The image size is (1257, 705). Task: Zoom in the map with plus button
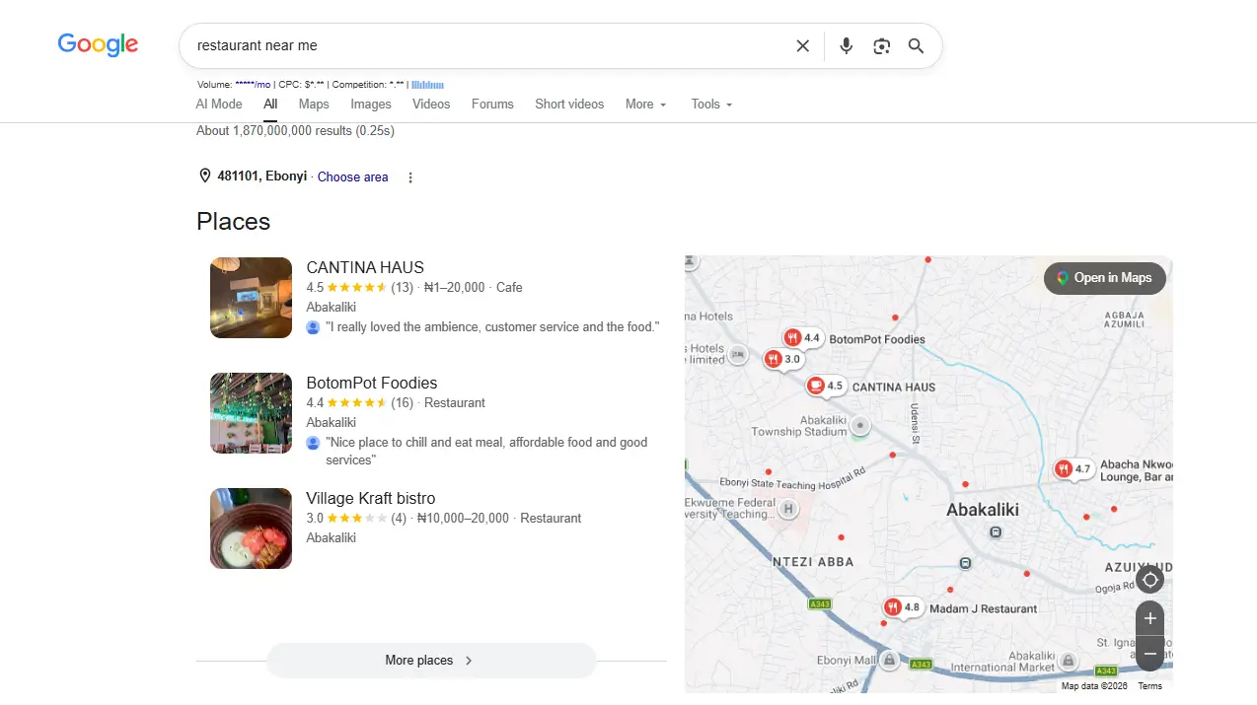(x=1149, y=618)
